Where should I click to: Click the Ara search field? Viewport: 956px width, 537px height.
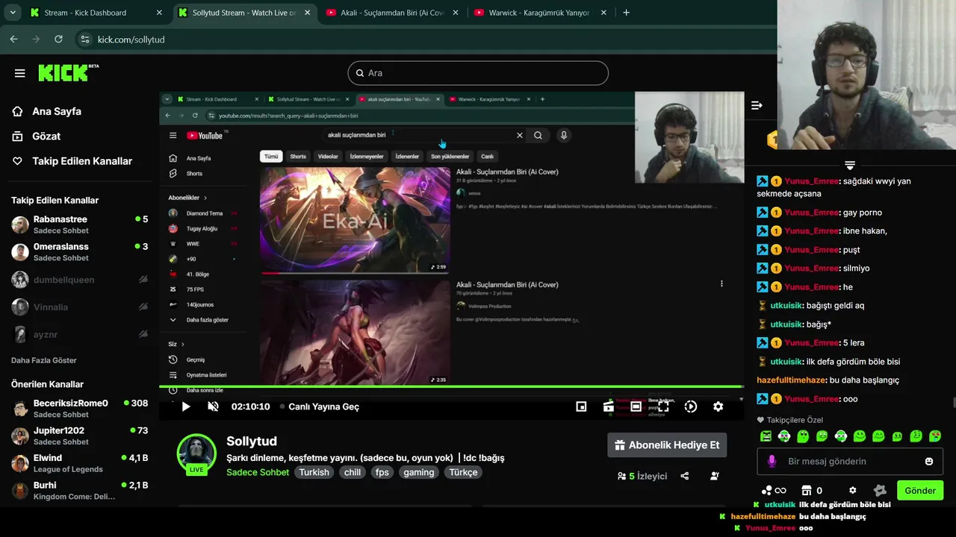478,73
